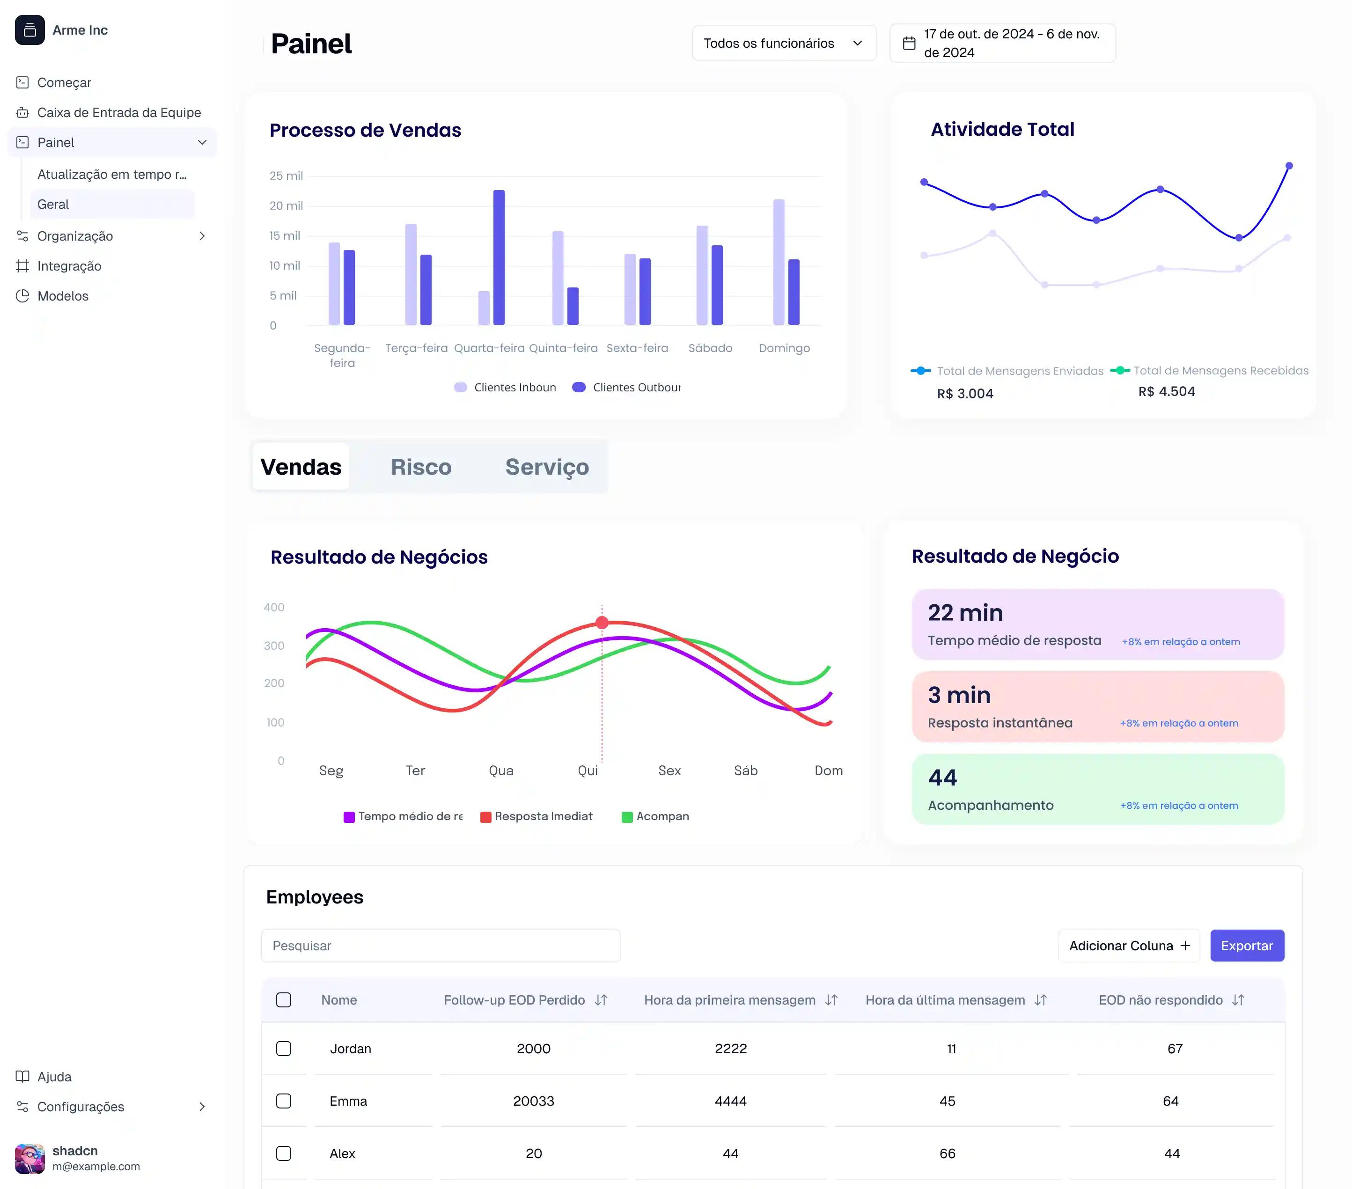Click the Ajuda book icon
Screen dimensions: 1352x1189
(22, 1076)
